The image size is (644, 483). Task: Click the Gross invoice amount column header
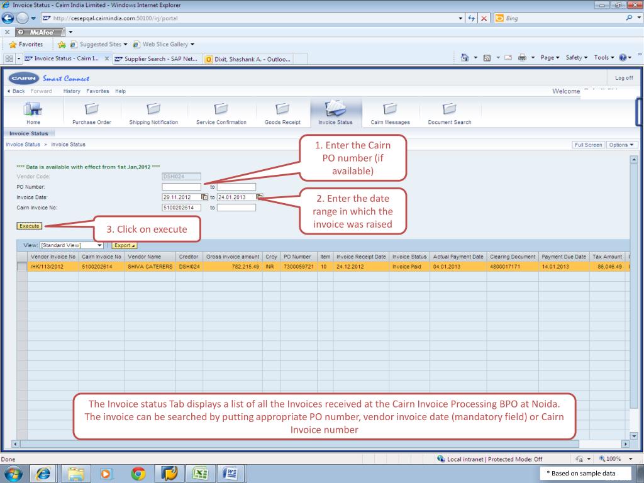(x=233, y=257)
